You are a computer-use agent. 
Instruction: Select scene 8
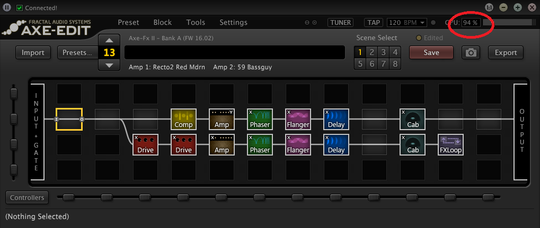(395, 64)
